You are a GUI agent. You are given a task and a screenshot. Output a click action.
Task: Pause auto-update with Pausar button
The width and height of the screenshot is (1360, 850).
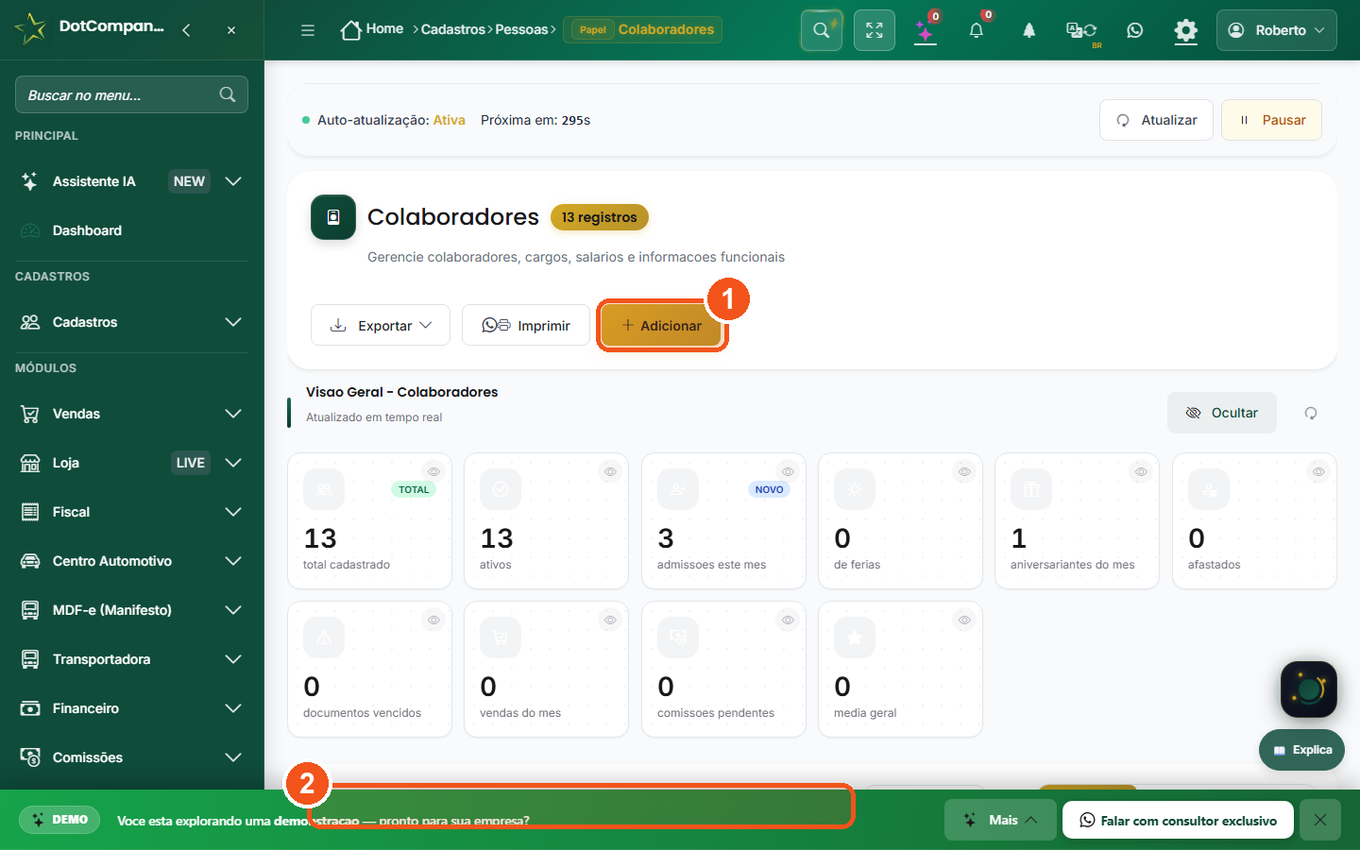[x=1271, y=120]
